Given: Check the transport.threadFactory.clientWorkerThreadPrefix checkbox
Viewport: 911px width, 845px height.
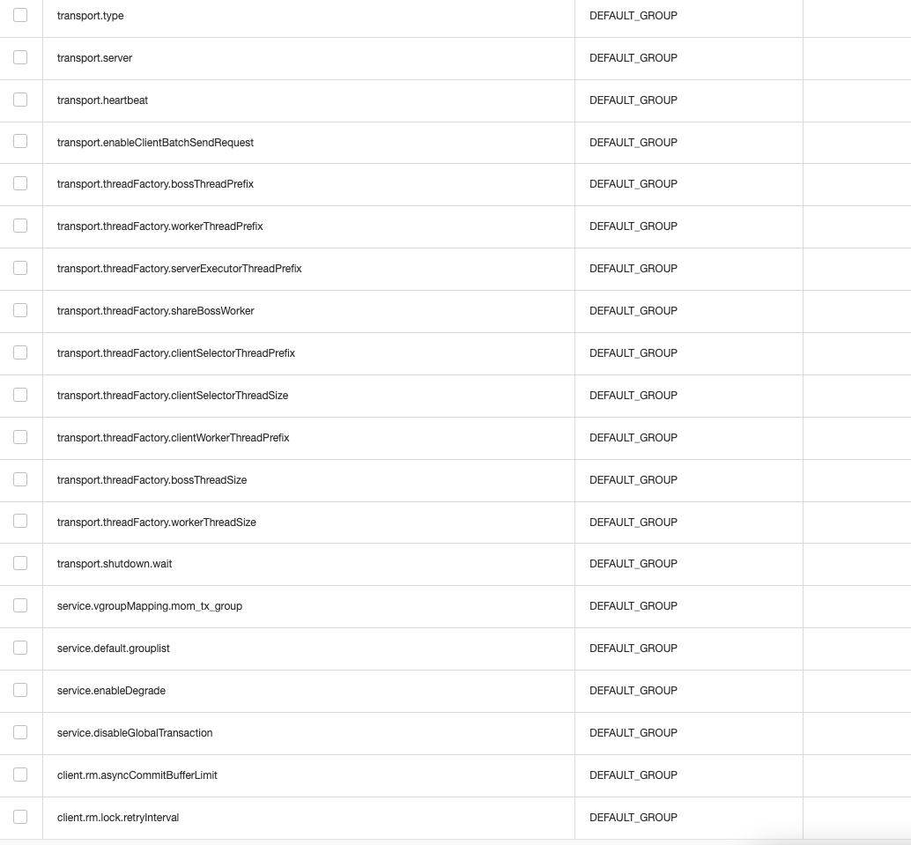Looking at the screenshot, I should pyautogui.click(x=20, y=437).
